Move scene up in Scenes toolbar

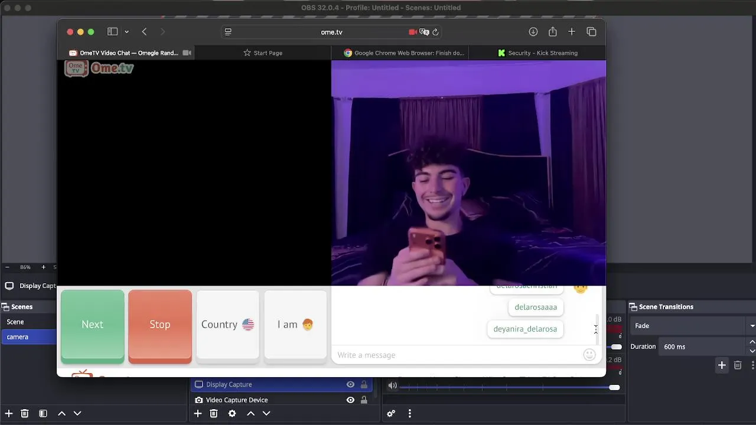coord(61,414)
